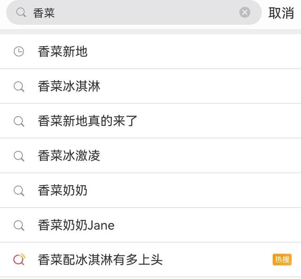
Task: Click clock history icon beside 香菜新地
Action: click(19, 52)
